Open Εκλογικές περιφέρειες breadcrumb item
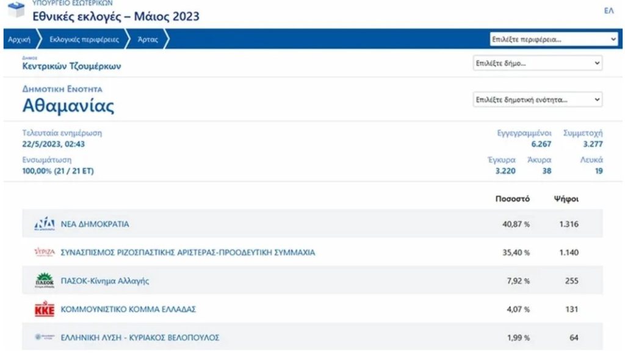625x360 pixels. point(84,40)
